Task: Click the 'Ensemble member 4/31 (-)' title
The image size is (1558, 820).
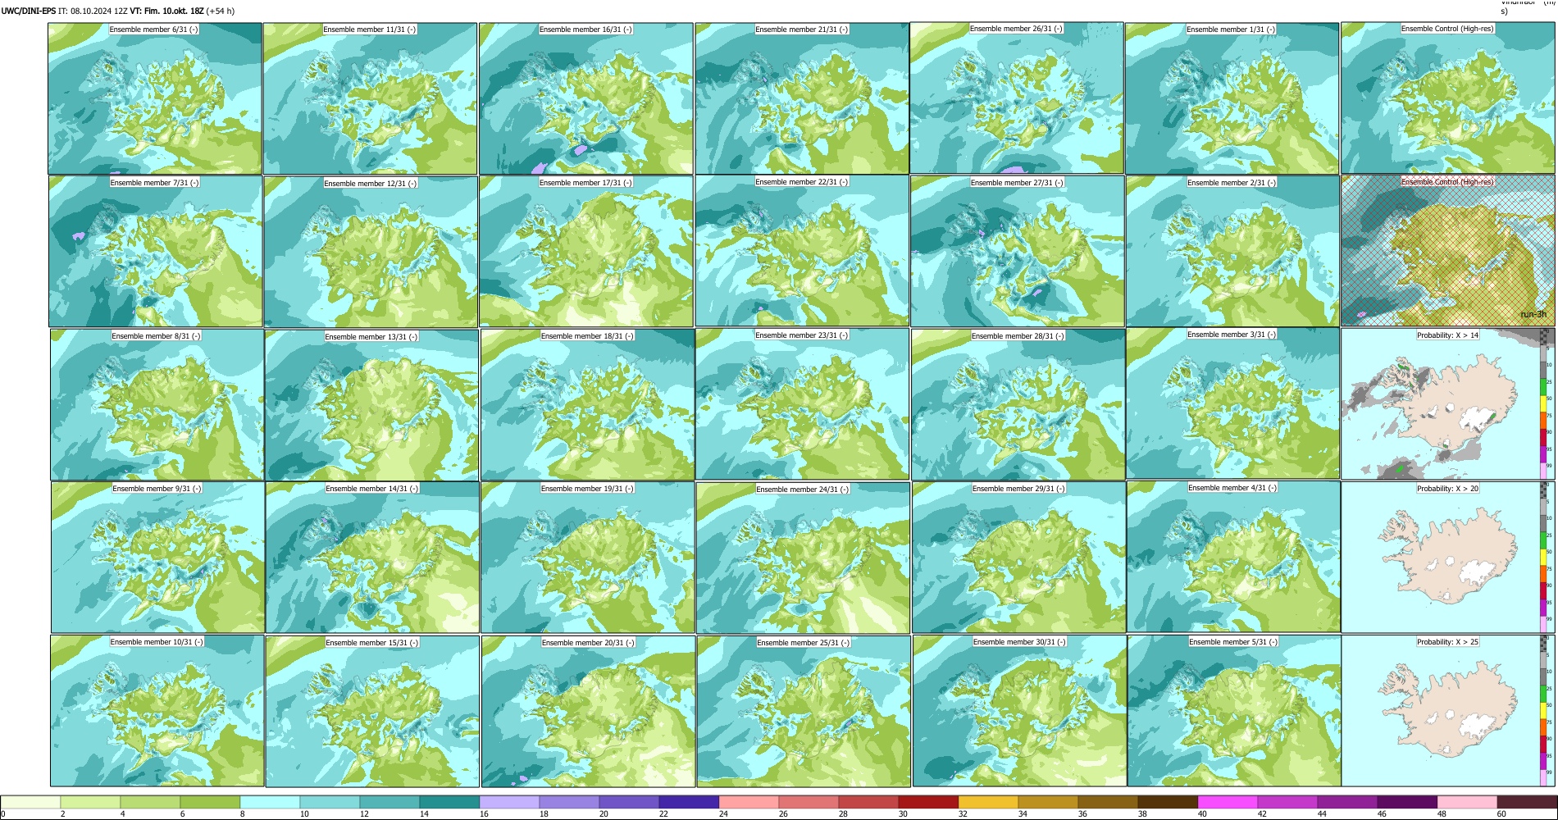Action: pos(1232,488)
